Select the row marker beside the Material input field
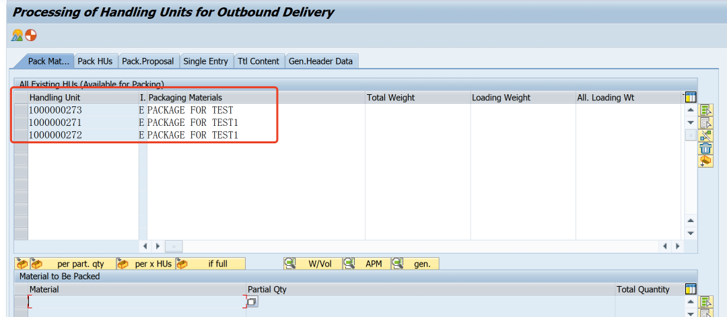The image size is (727, 317). tap(22, 302)
